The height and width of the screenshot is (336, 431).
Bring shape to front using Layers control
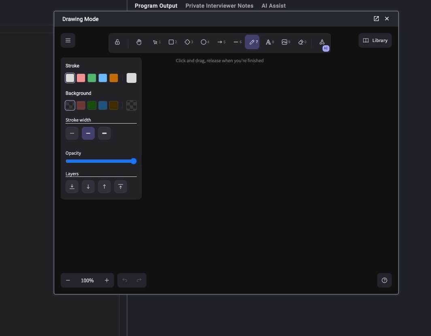point(120,187)
